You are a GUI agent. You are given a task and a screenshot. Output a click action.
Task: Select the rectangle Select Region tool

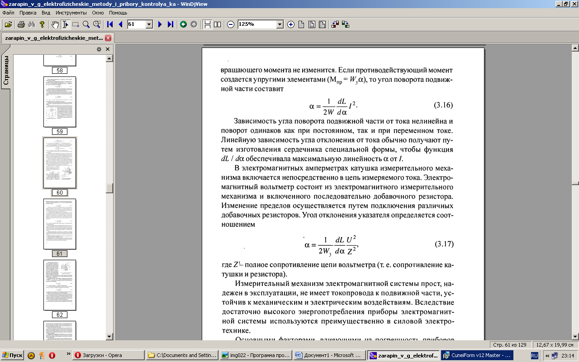(76, 24)
